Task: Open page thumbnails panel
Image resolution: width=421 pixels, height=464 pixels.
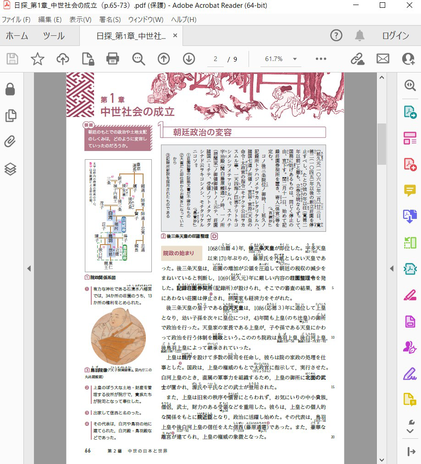Action: 10,116
